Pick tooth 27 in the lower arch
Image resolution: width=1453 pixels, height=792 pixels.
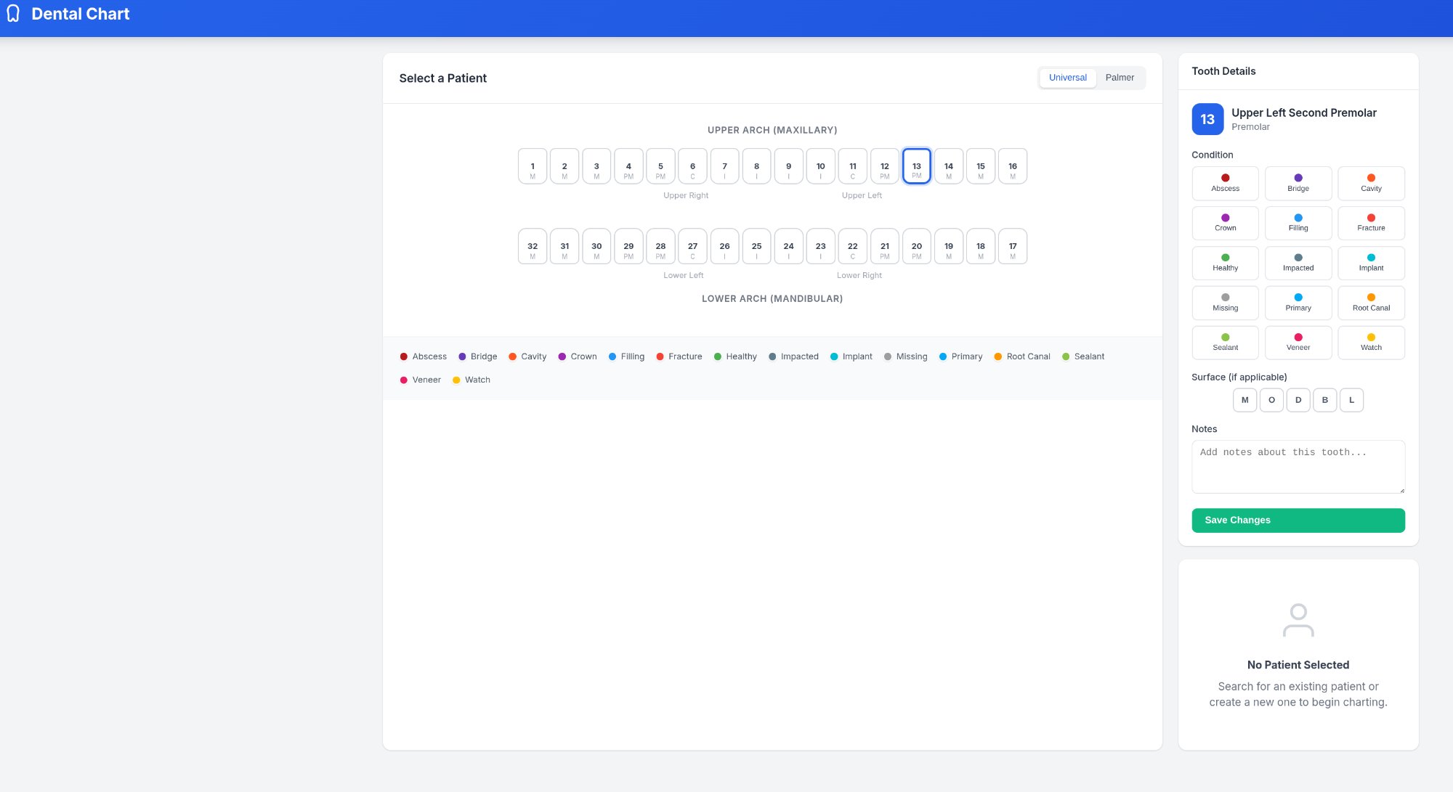692,246
